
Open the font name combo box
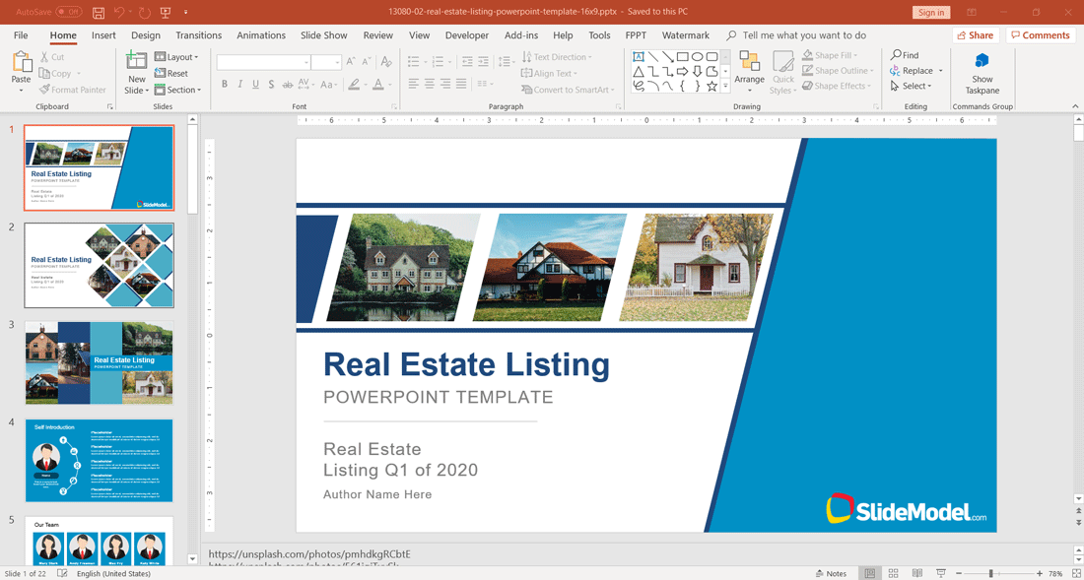[263, 62]
